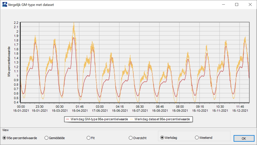Screen dimensions: 257x145
Task: Click the 'Werkdag dataset 95e-percentielwaarde' legend label
Action: pos(163,119)
